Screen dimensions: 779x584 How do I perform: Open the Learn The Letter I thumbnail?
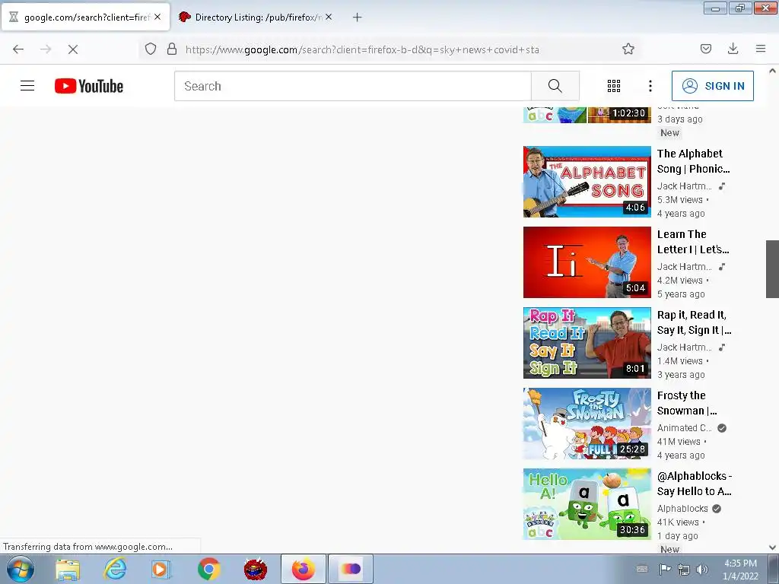point(587,262)
